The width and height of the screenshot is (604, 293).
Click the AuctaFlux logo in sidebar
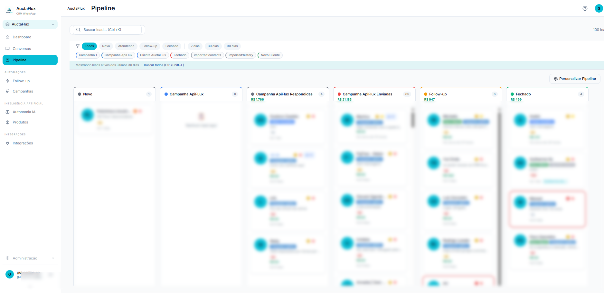coord(9,11)
